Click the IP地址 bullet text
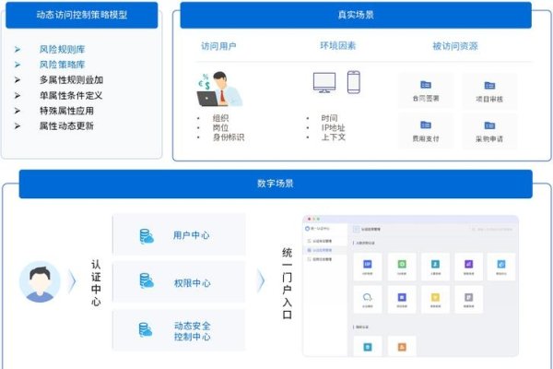553x369 pixels. [x=333, y=128]
